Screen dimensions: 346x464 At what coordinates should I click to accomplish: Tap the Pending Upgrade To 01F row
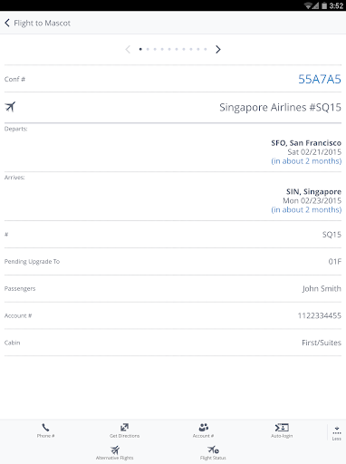tap(173, 262)
